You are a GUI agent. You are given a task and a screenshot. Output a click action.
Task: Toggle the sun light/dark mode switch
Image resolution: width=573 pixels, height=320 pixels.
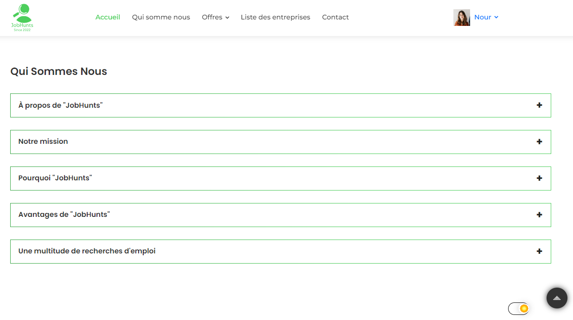click(x=518, y=308)
